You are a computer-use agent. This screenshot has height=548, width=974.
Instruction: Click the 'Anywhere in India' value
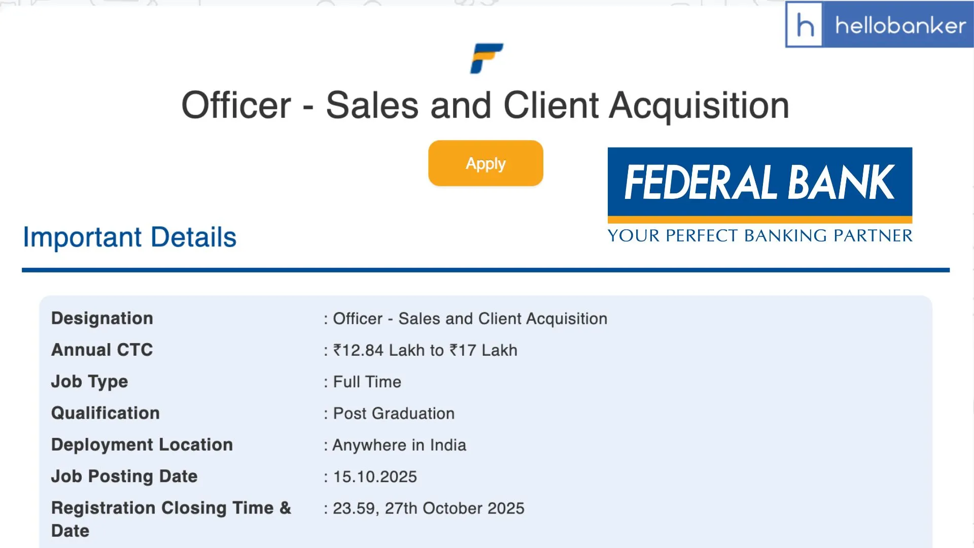point(399,445)
